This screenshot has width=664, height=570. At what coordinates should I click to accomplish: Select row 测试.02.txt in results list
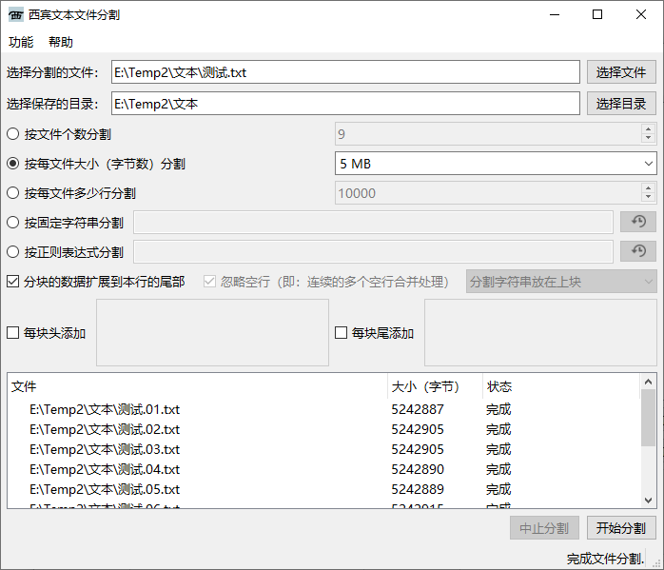[x=323, y=429]
